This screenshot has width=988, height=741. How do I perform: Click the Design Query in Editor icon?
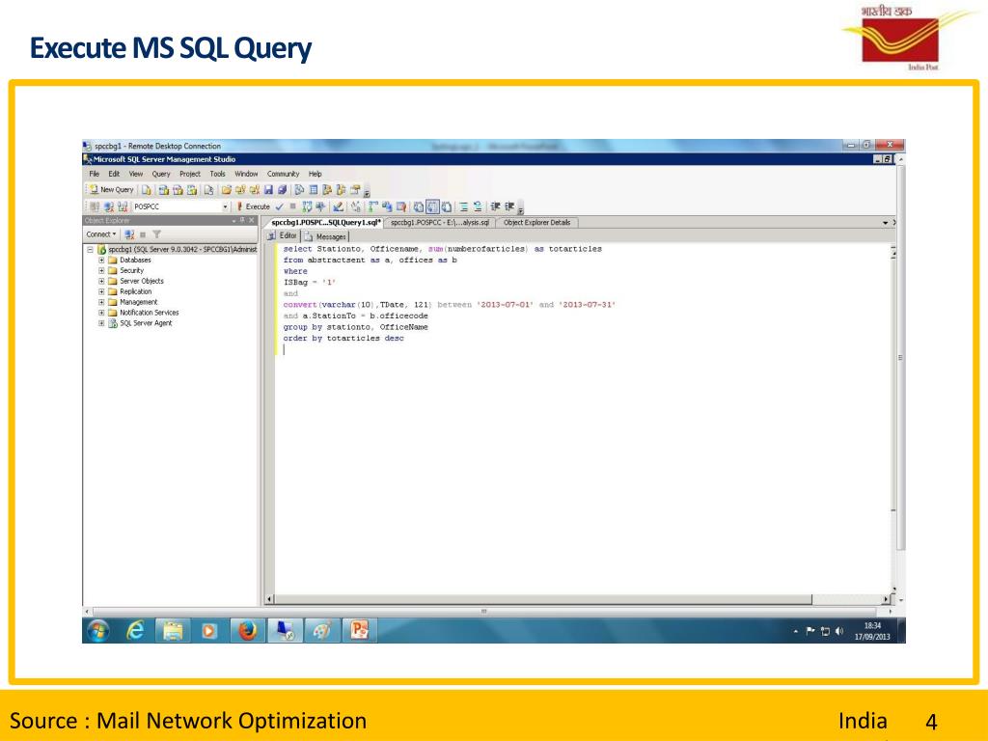338,206
